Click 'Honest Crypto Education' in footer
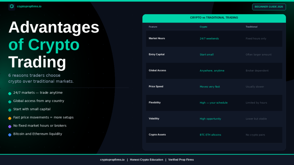Viewport: 294px width, 165px height. 146,160
